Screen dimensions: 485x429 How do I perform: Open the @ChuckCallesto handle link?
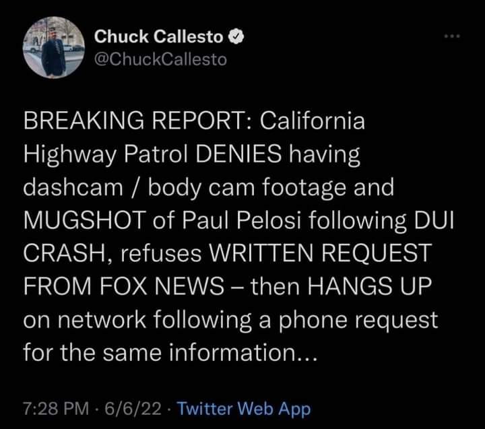click(x=160, y=59)
